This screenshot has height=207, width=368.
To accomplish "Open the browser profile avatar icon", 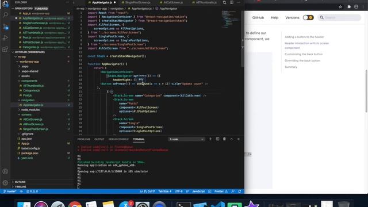I will point(356,7).
